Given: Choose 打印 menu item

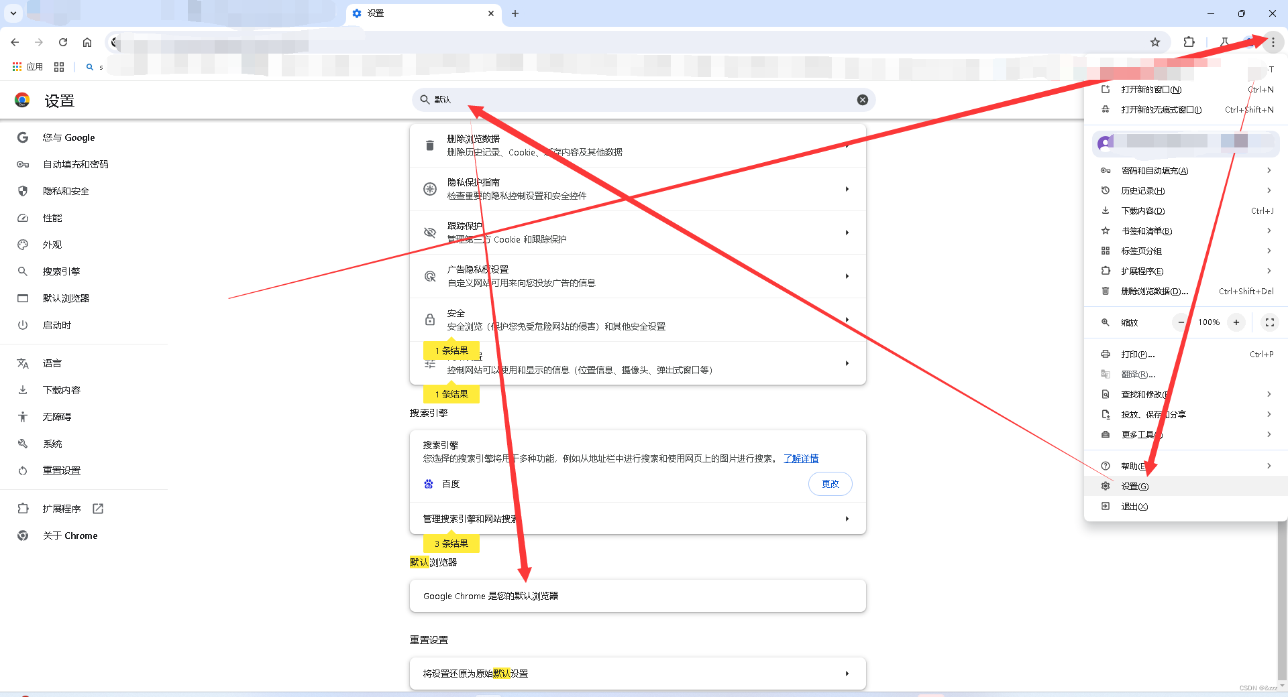Looking at the screenshot, I should 1185,355.
